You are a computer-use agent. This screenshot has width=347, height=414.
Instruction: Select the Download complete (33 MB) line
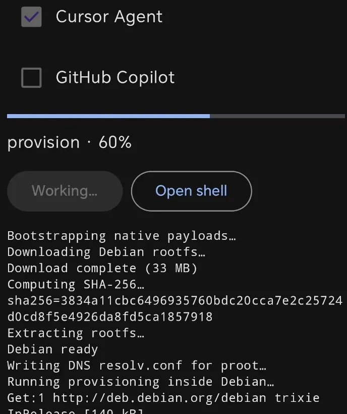coord(102,268)
